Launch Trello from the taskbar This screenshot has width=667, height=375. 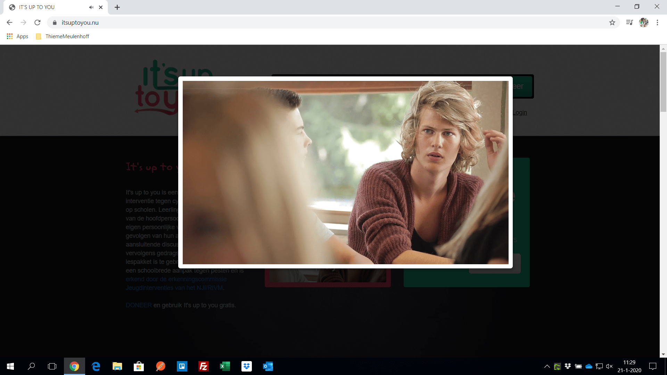(182, 366)
